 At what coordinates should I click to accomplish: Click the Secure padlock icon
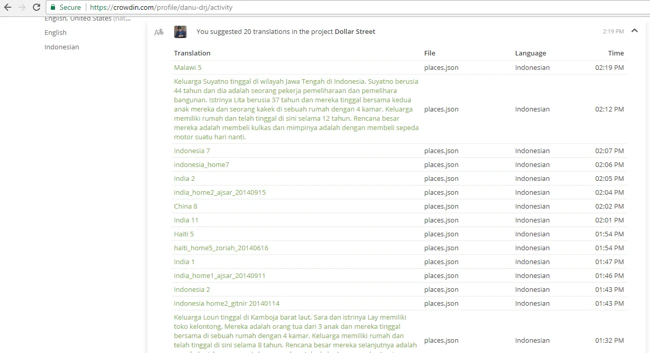click(53, 7)
